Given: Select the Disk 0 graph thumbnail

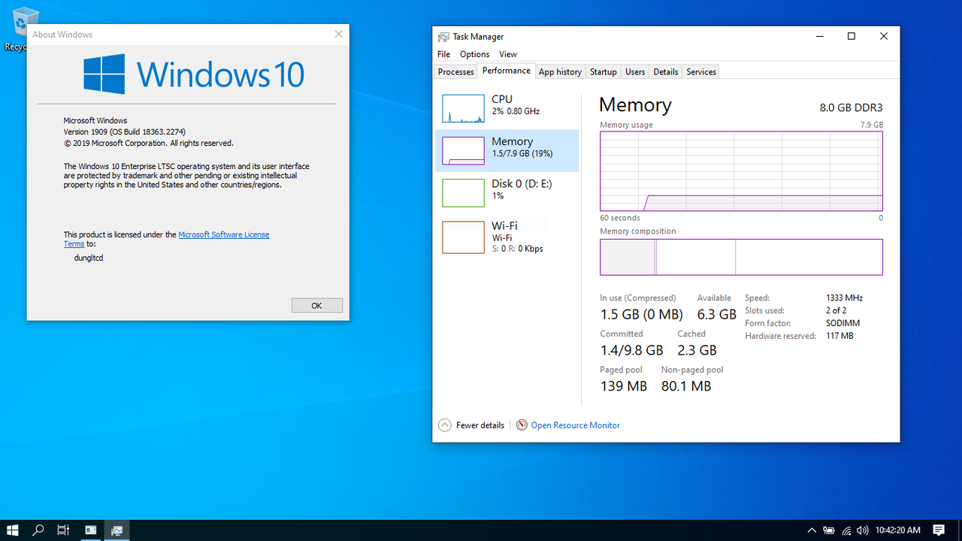Looking at the screenshot, I should coord(463,192).
